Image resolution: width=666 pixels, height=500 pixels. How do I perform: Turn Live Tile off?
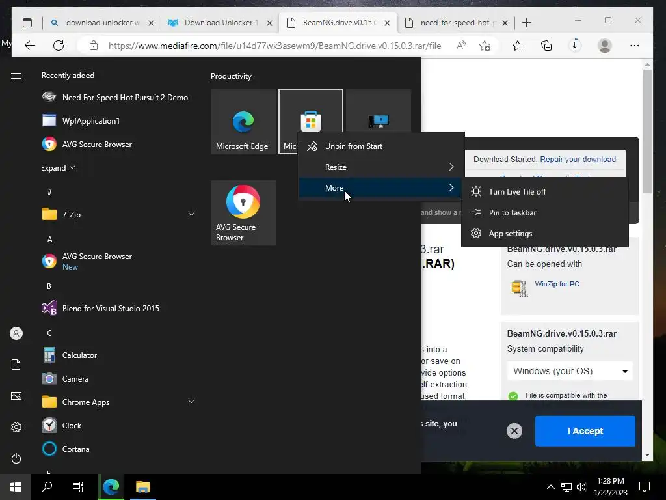(x=545, y=192)
